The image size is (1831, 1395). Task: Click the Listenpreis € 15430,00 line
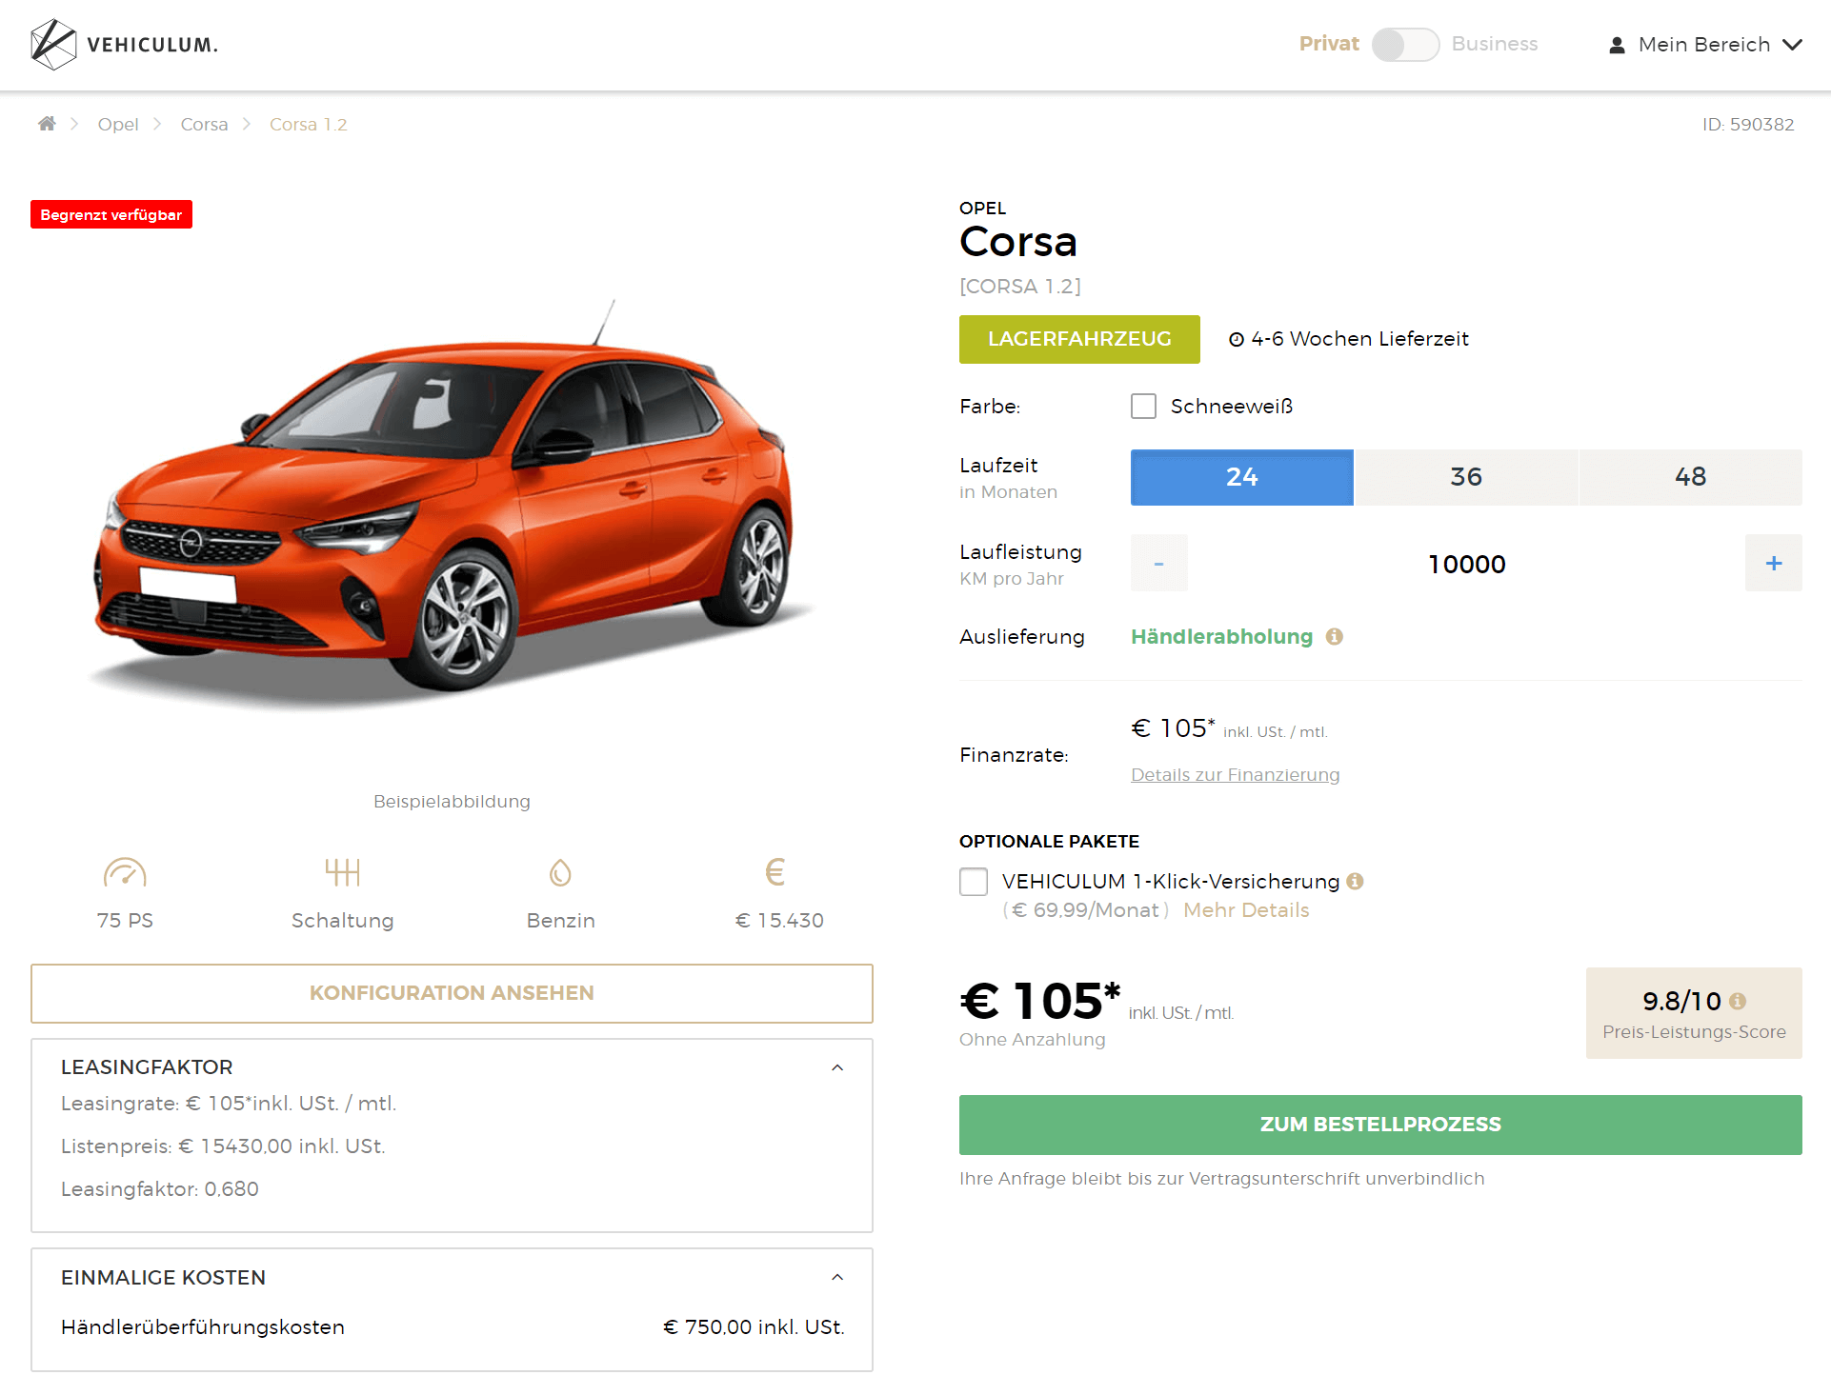point(223,1146)
